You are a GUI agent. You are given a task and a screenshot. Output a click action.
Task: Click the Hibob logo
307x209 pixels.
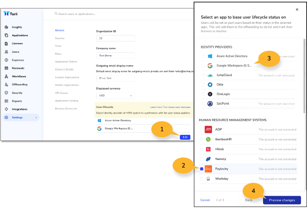[x=208, y=149]
